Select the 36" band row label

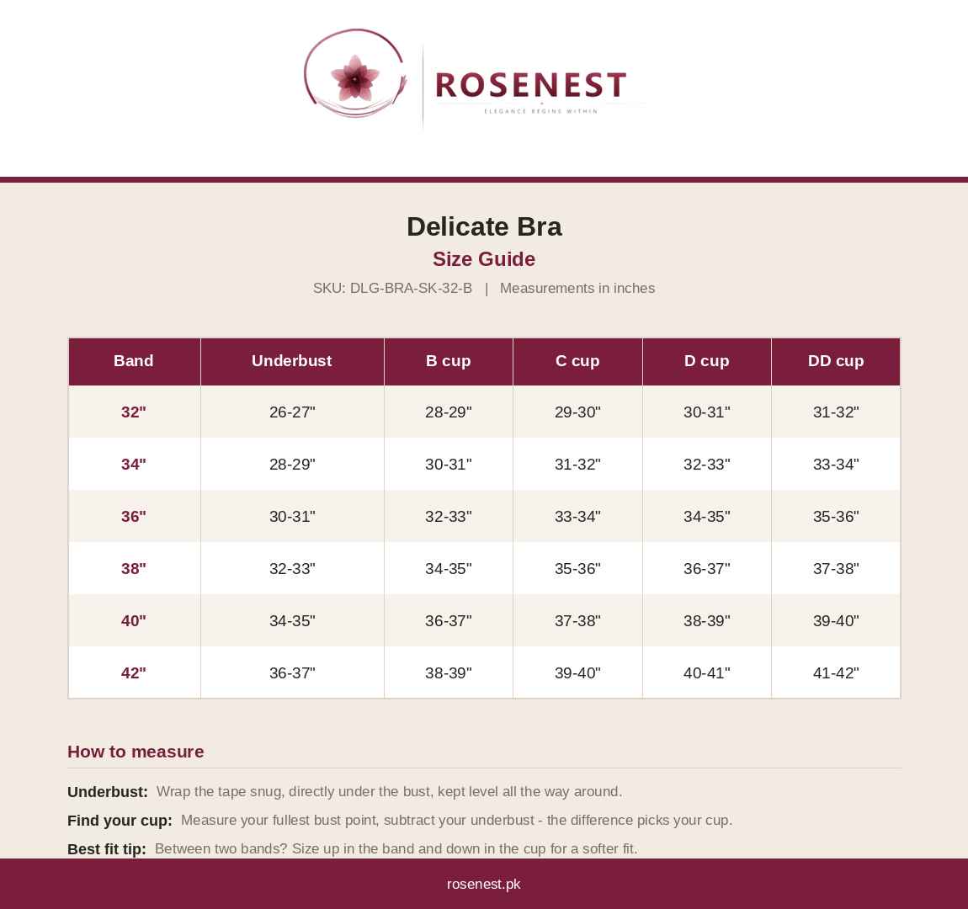pos(134,516)
